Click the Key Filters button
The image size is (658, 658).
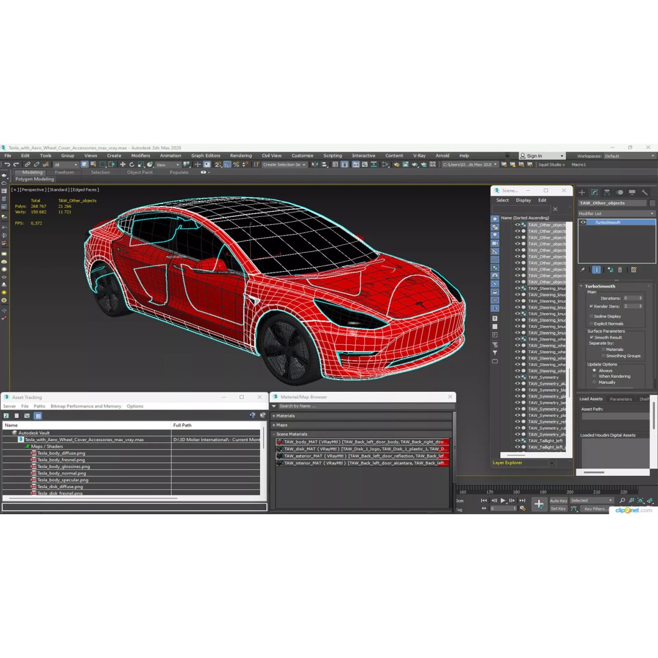point(595,509)
